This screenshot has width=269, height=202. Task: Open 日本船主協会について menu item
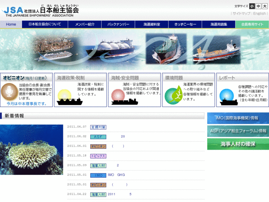[x=45, y=24]
